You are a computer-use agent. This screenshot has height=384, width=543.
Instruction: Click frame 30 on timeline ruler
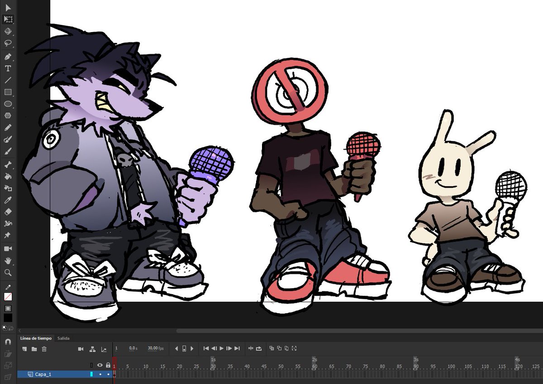(x=213, y=366)
